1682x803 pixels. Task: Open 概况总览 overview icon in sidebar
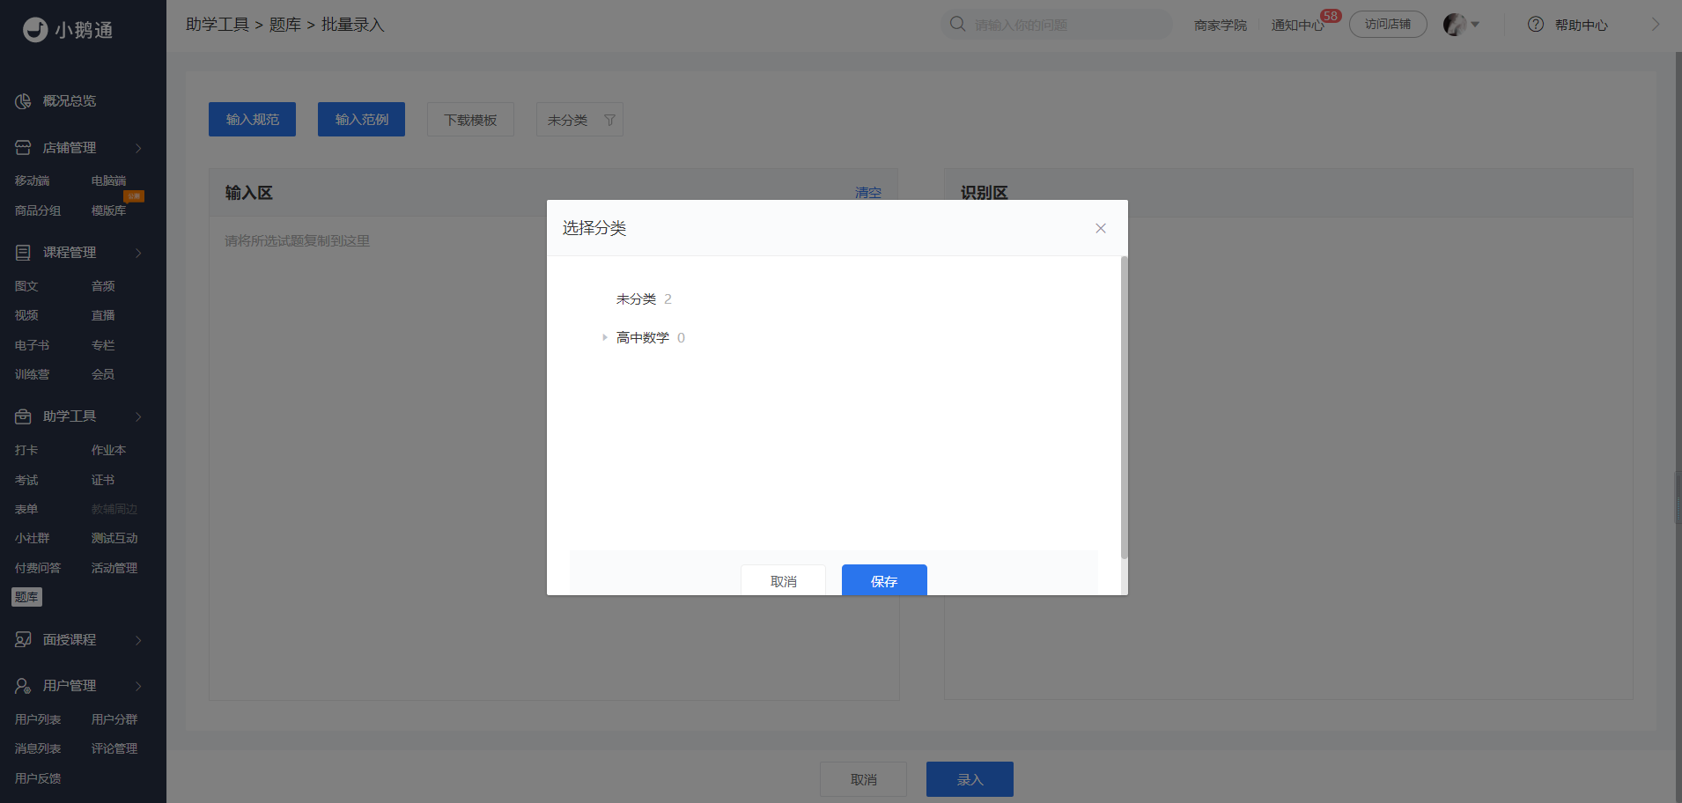(23, 101)
